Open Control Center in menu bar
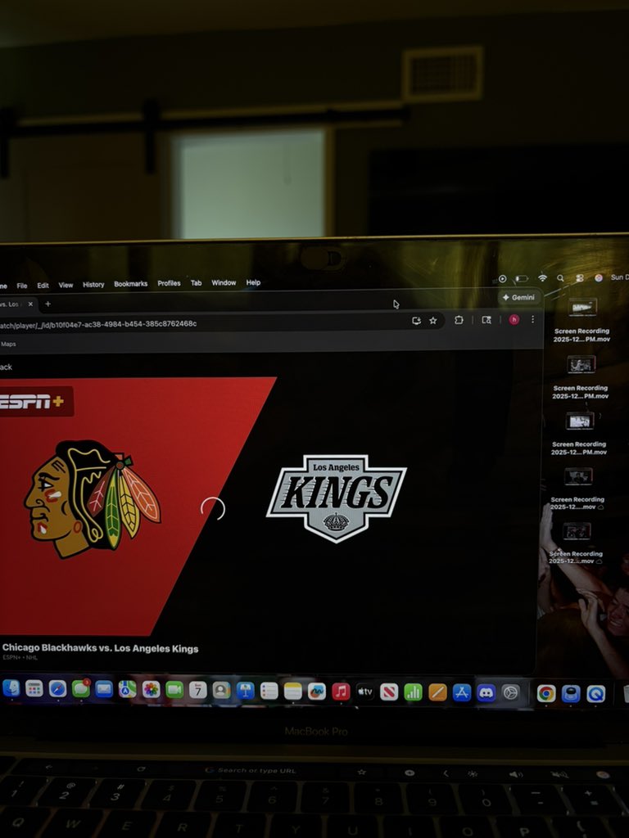The width and height of the screenshot is (629, 838). [x=579, y=278]
